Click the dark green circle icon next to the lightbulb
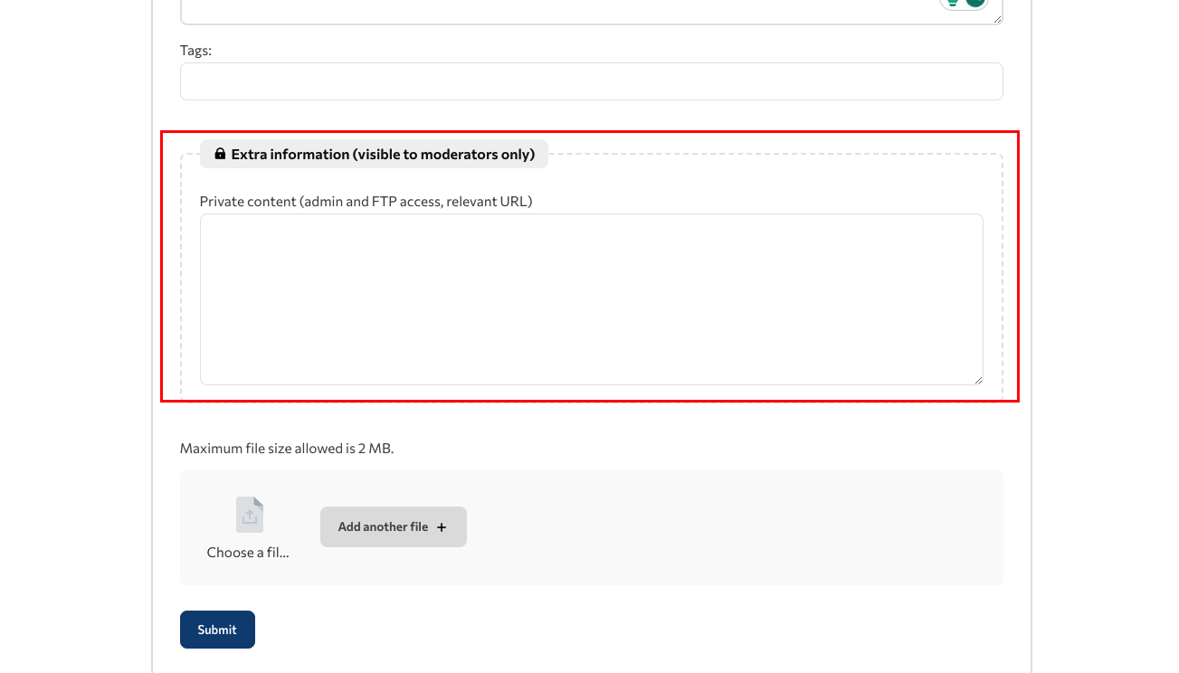 coord(975,3)
